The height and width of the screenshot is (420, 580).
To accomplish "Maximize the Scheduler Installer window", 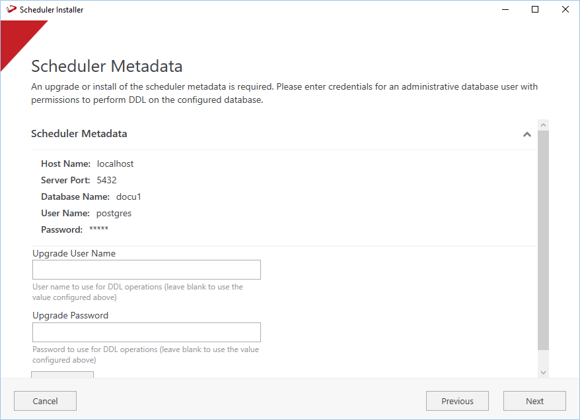I will tap(535, 10).
